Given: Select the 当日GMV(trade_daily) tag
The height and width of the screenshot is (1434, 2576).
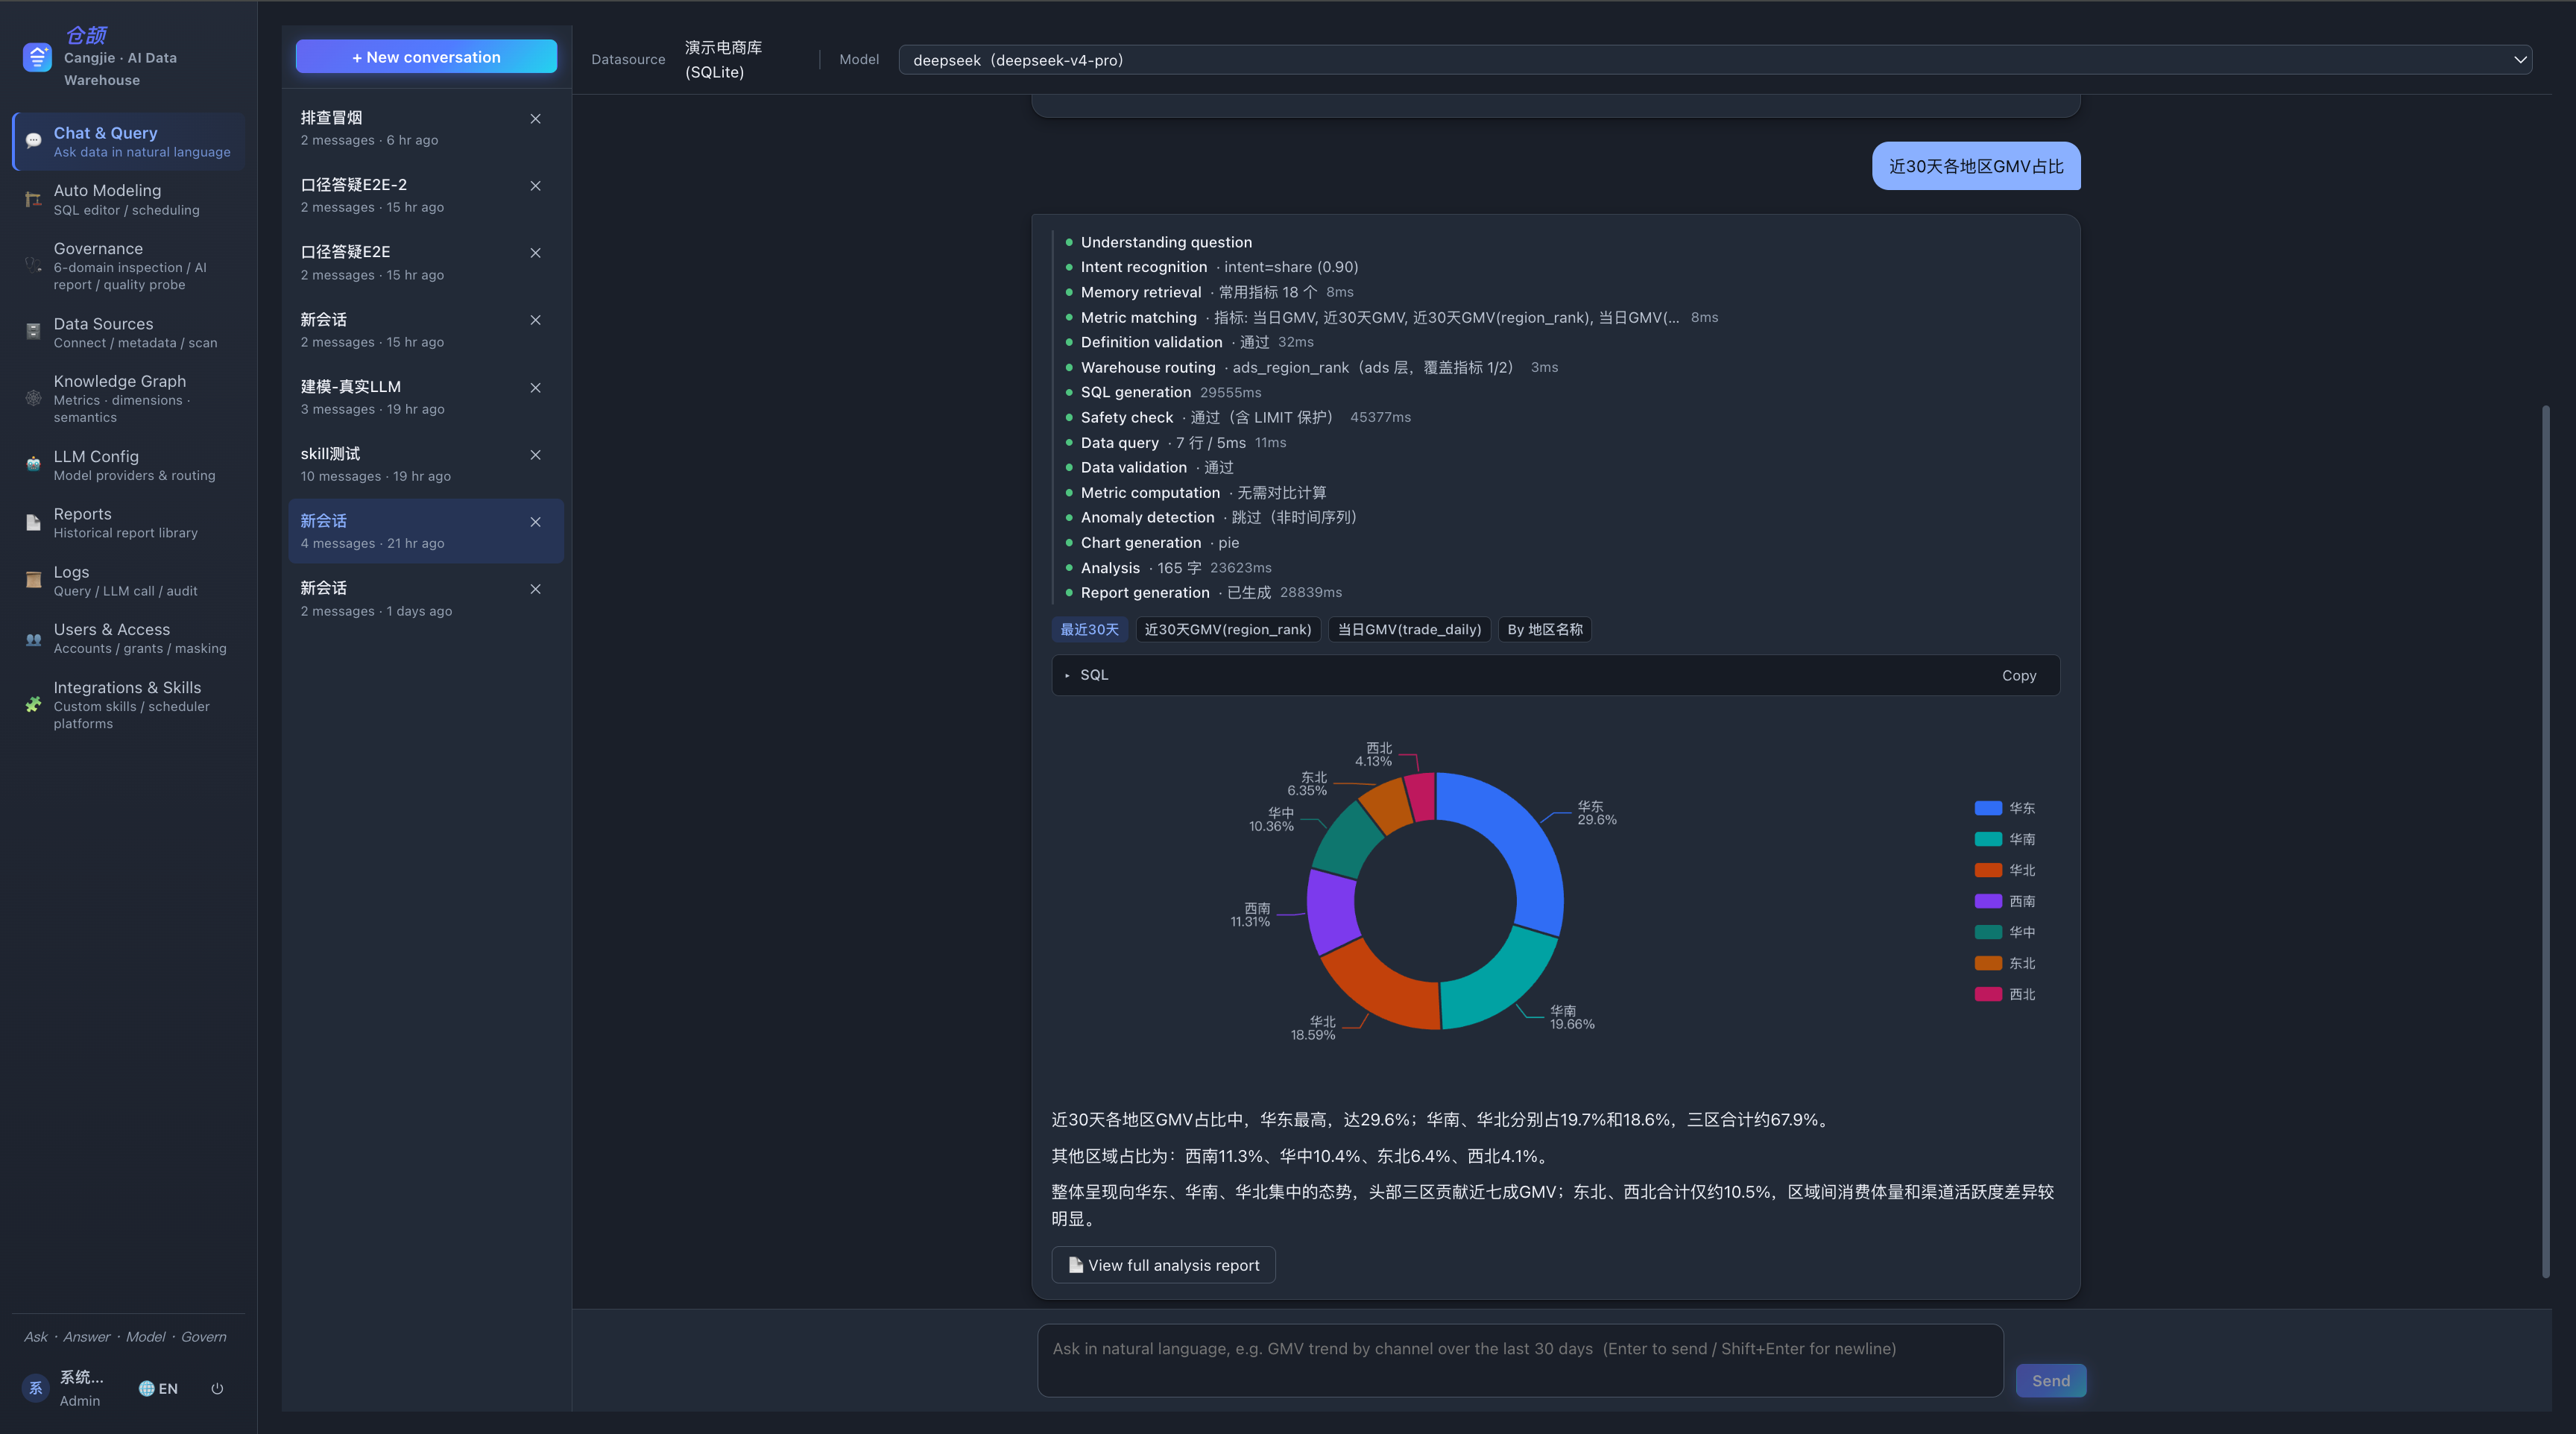Looking at the screenshot, I should tap(1409, 629).
